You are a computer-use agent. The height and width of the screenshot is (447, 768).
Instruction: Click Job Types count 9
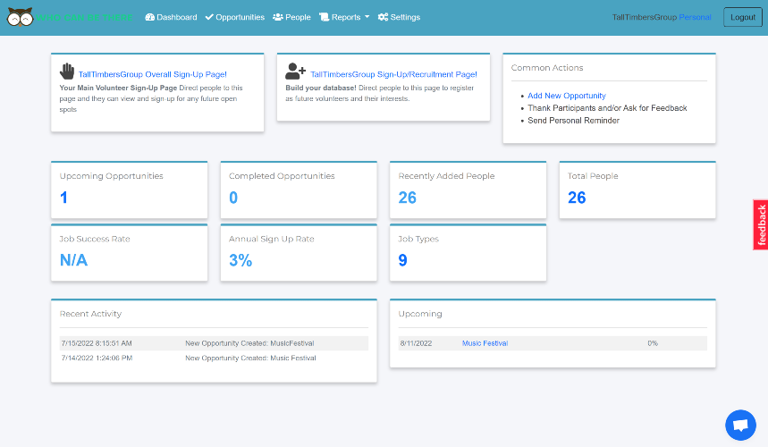tap(402, 260)
